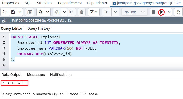This screenshot has height=99, width=183.
Task: Click the Filter funnel icon
Action: (107, 12)
